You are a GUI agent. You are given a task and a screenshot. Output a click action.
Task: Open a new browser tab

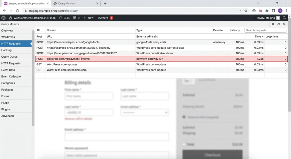pos(105,3)
